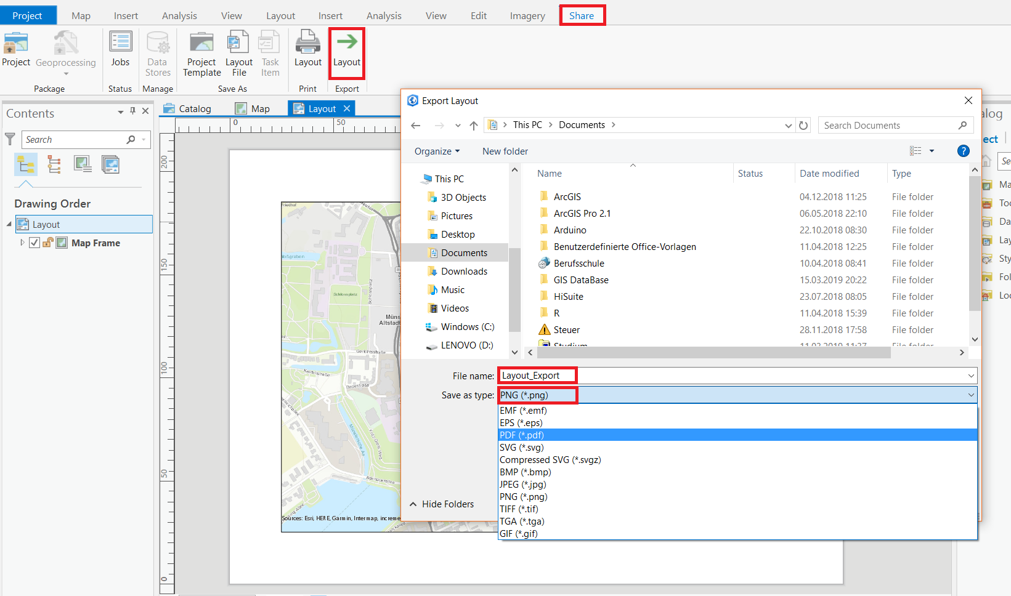This screenshot has width=1011, height=596.
Task: Expand the Map Frame tree node
Action: pyautogui.click(x=23, y=243)
